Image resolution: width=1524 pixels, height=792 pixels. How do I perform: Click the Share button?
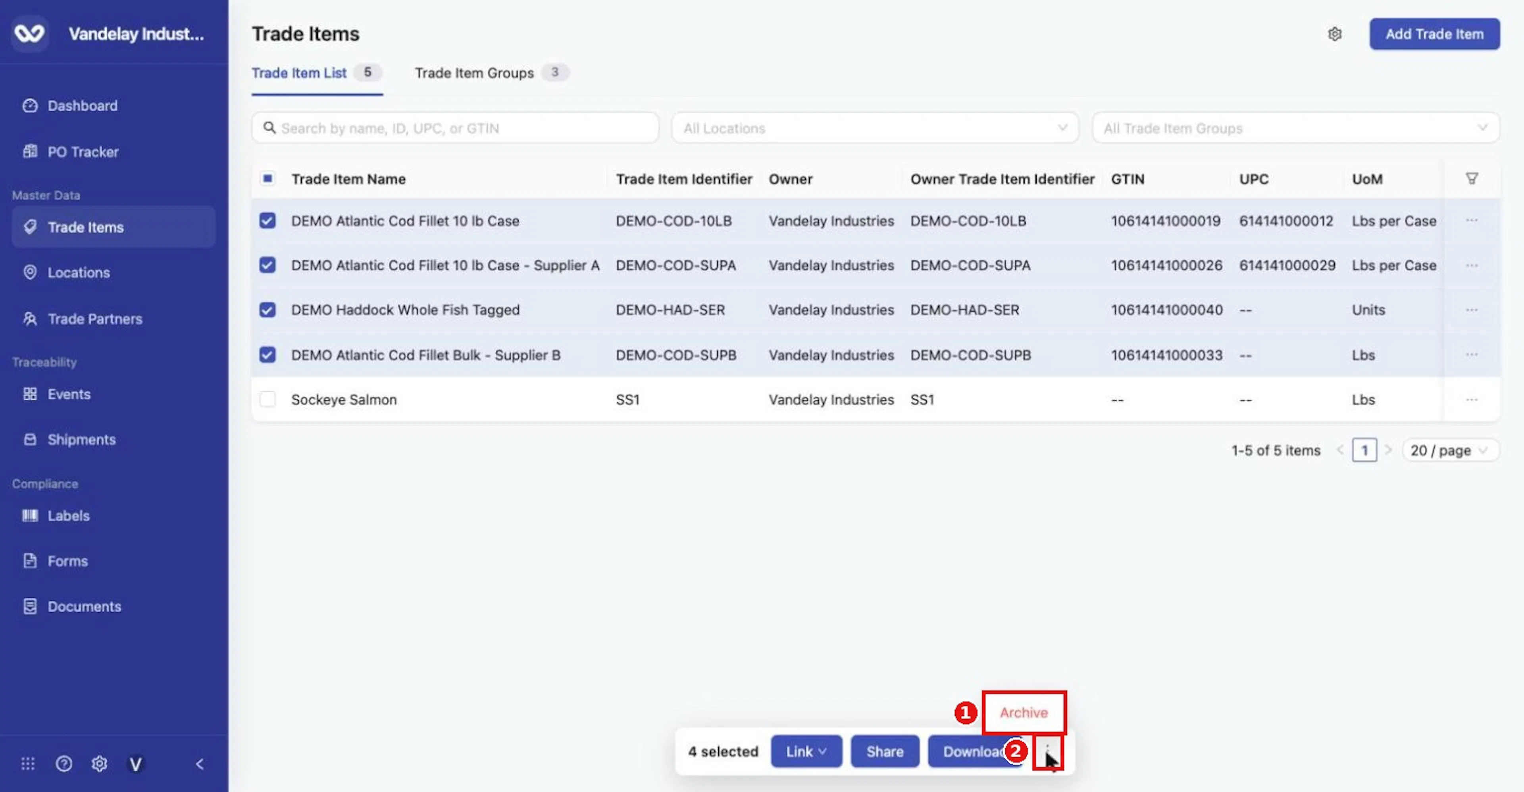(885, 752)
